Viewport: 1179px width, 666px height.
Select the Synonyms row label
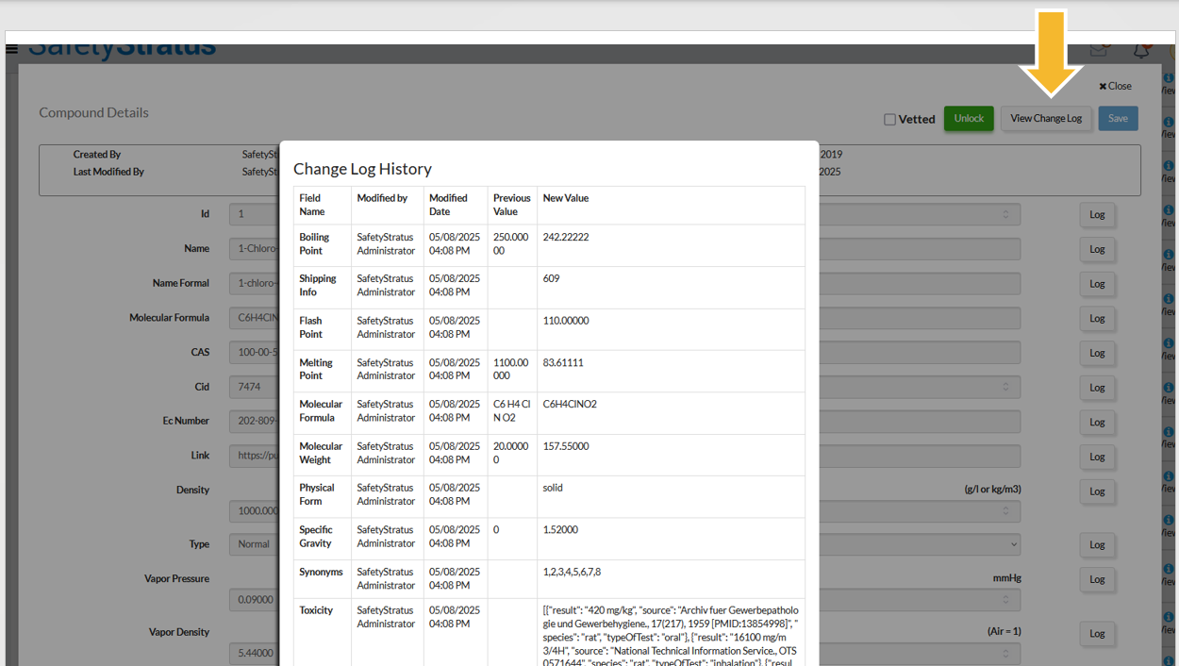[x=321, y=572]
